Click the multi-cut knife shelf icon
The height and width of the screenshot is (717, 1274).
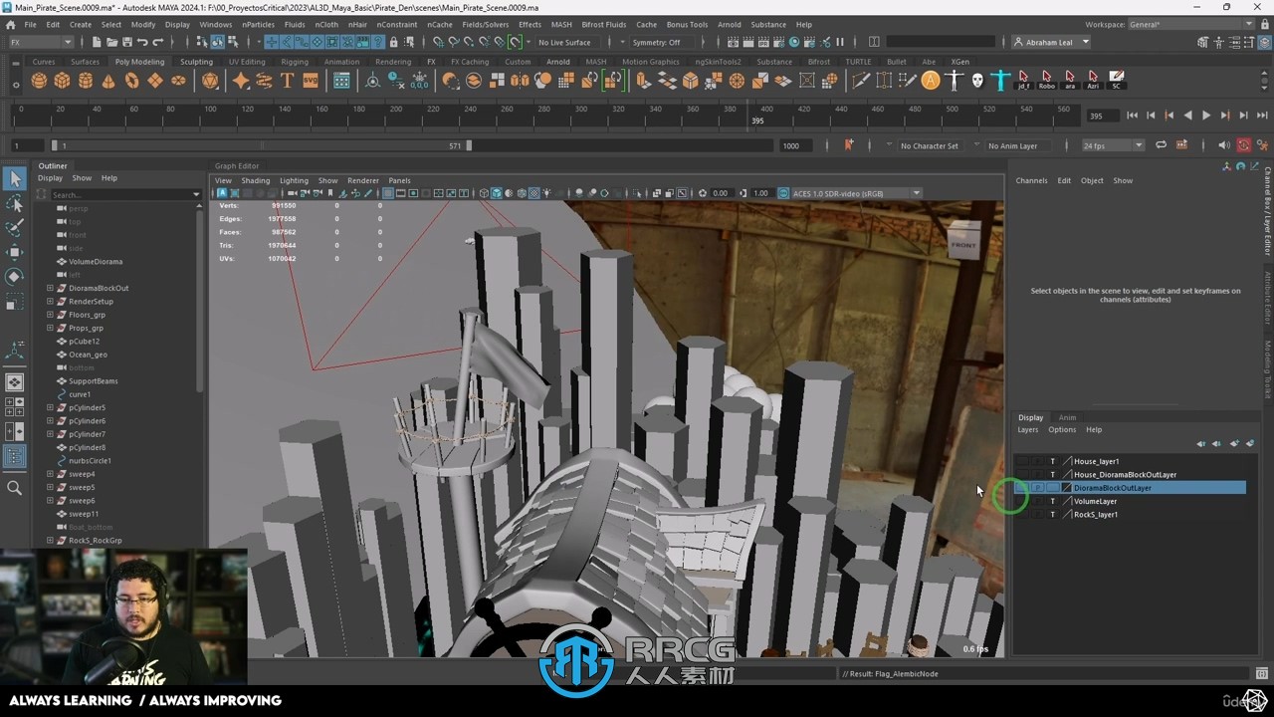click(859, 81)
